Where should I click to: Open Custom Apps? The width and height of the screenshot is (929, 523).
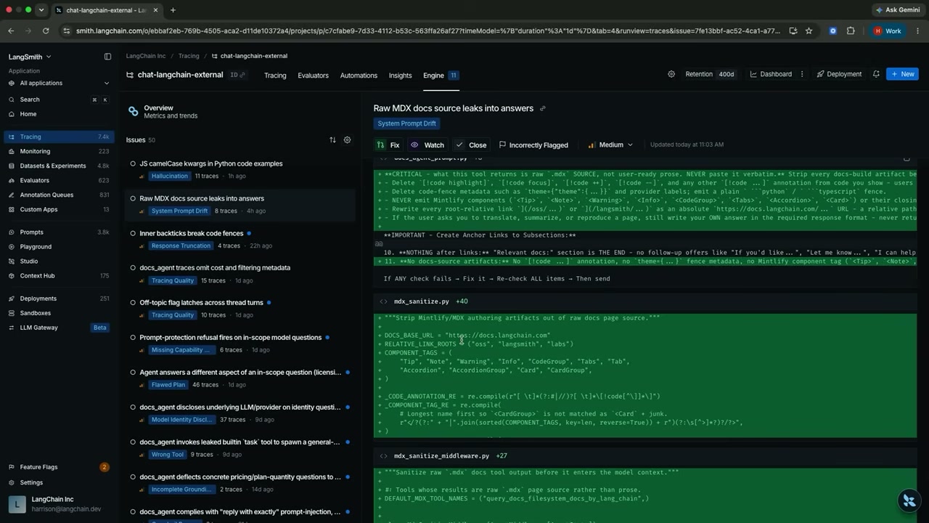coord(59,209)
